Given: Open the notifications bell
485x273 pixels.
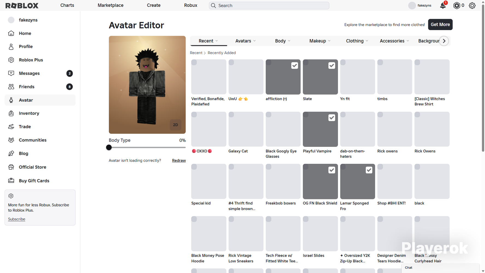Looking at the screenshot, I should [x=443, y=5].
